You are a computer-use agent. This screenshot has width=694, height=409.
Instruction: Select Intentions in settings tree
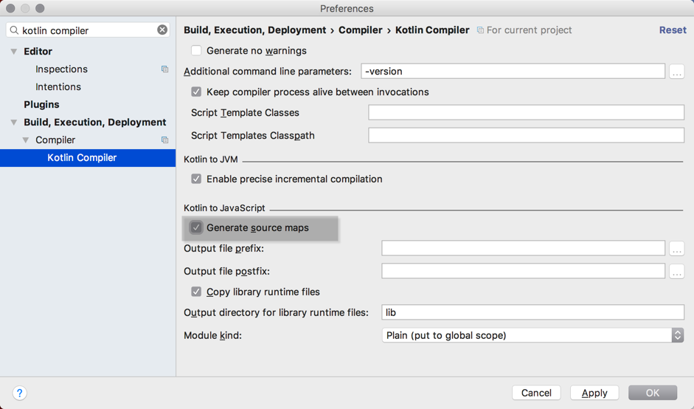pos(58,87)
